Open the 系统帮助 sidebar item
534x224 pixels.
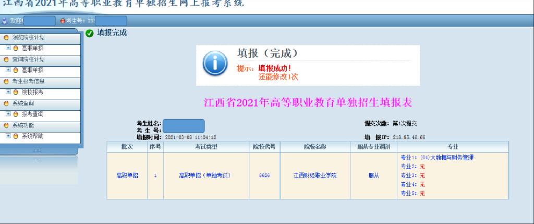31,136
